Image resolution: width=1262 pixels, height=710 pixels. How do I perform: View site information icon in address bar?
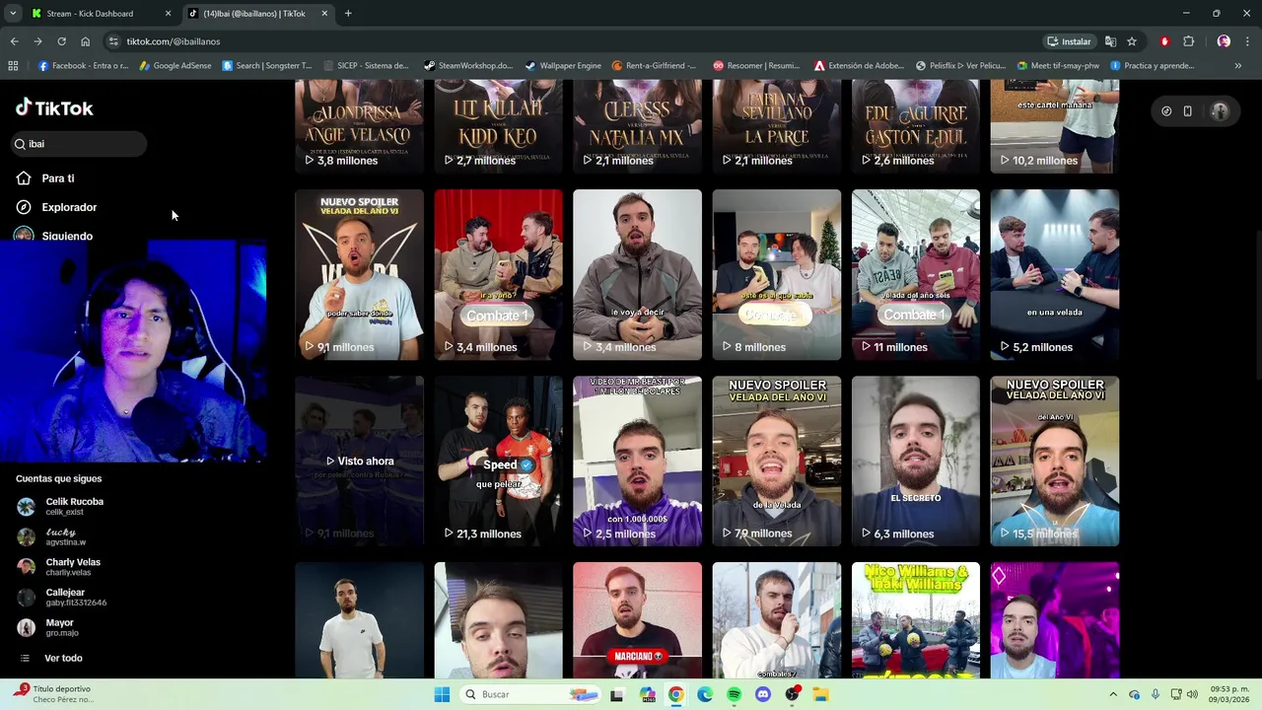[113, 41]
